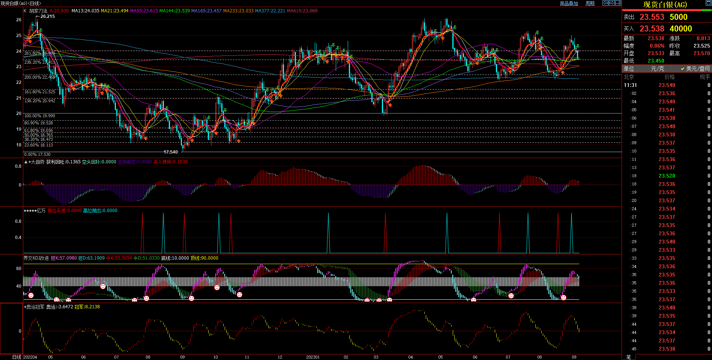Click the split panel layout icon

click(618, 3)
